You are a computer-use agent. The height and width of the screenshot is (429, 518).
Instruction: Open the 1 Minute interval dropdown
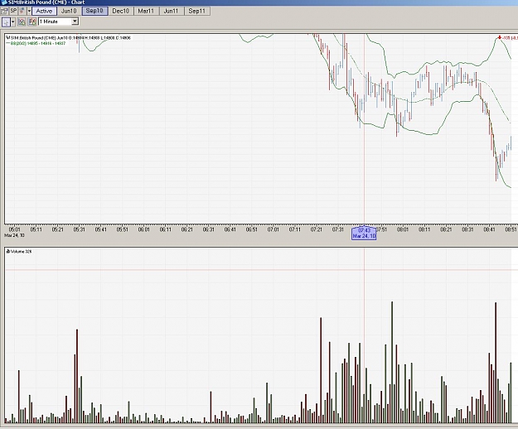[75, 22]
